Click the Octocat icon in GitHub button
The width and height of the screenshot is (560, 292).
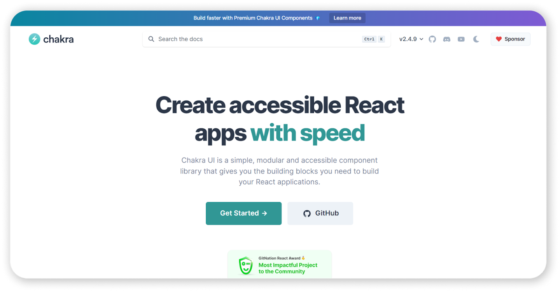point(307,213)
